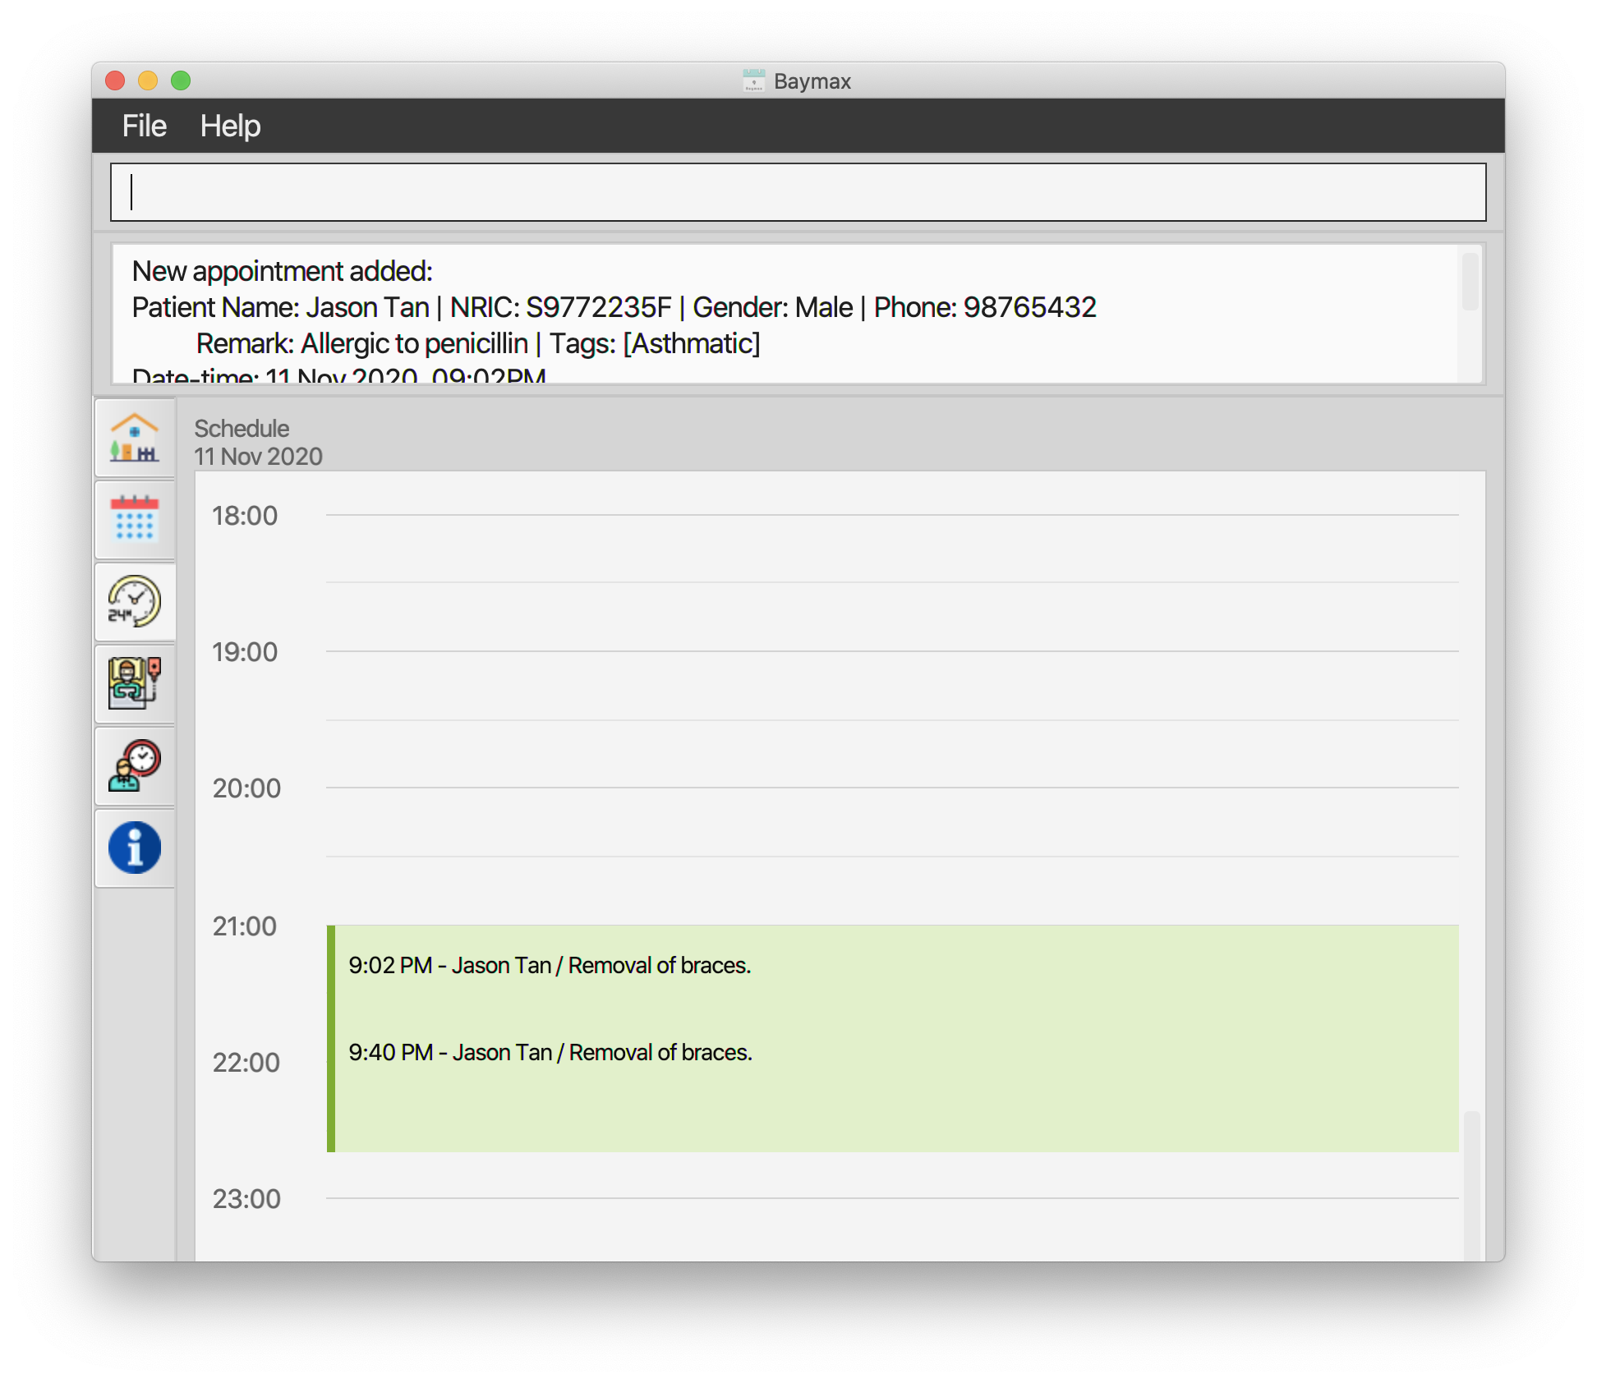This screenshot has height=1383, width=1597.
Task: Select the 9:02 PM Jason Tan appointment
Action: (x=550, y=966)
